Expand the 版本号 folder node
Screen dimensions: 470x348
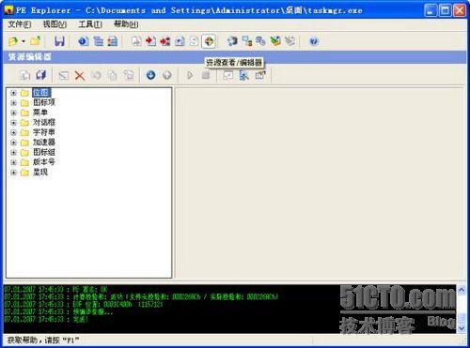13,162
